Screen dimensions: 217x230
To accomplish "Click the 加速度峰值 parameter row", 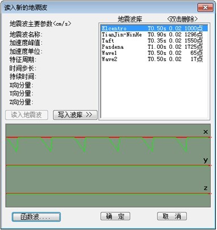I will (x=26, y=43).
